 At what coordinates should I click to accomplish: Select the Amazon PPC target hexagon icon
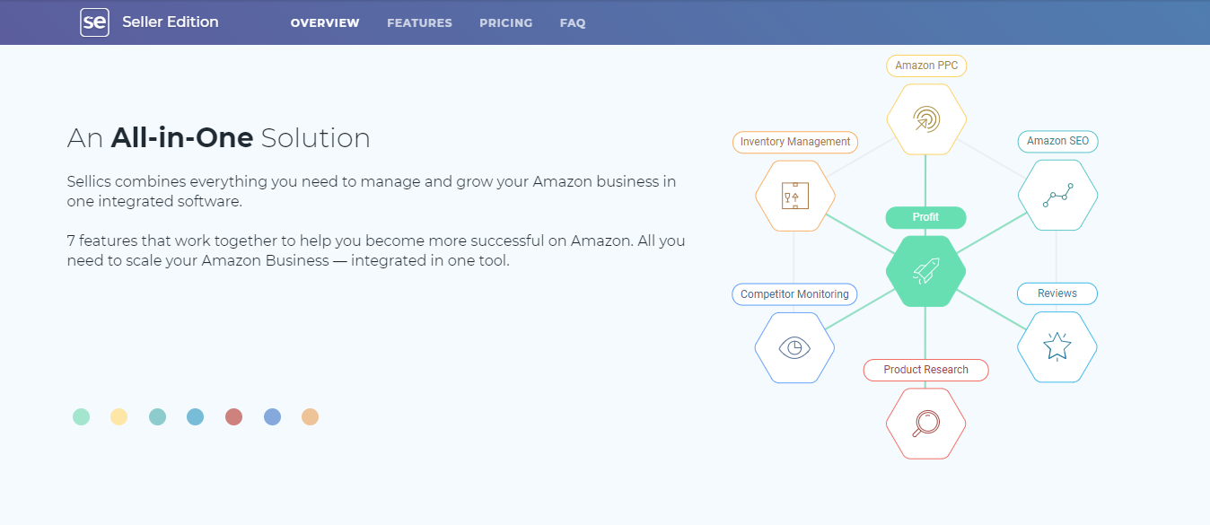click(x=925, y=119)
